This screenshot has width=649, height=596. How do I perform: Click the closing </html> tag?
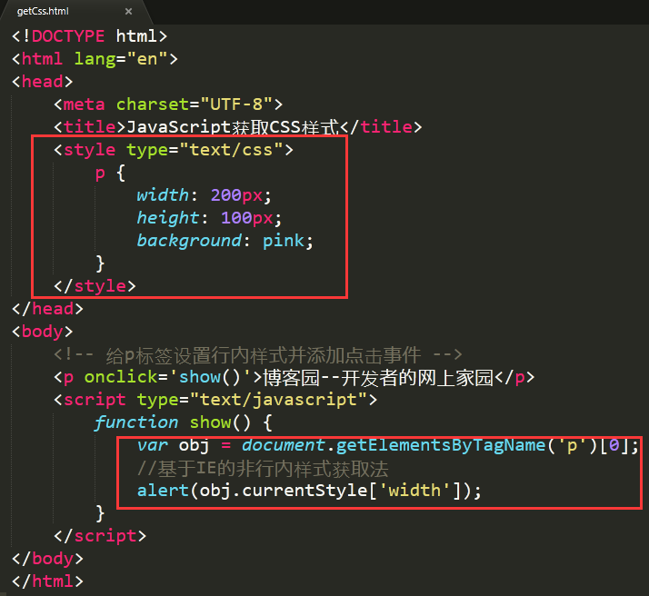pos(47,581)
